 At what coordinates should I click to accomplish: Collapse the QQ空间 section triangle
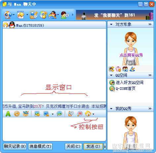111,75
